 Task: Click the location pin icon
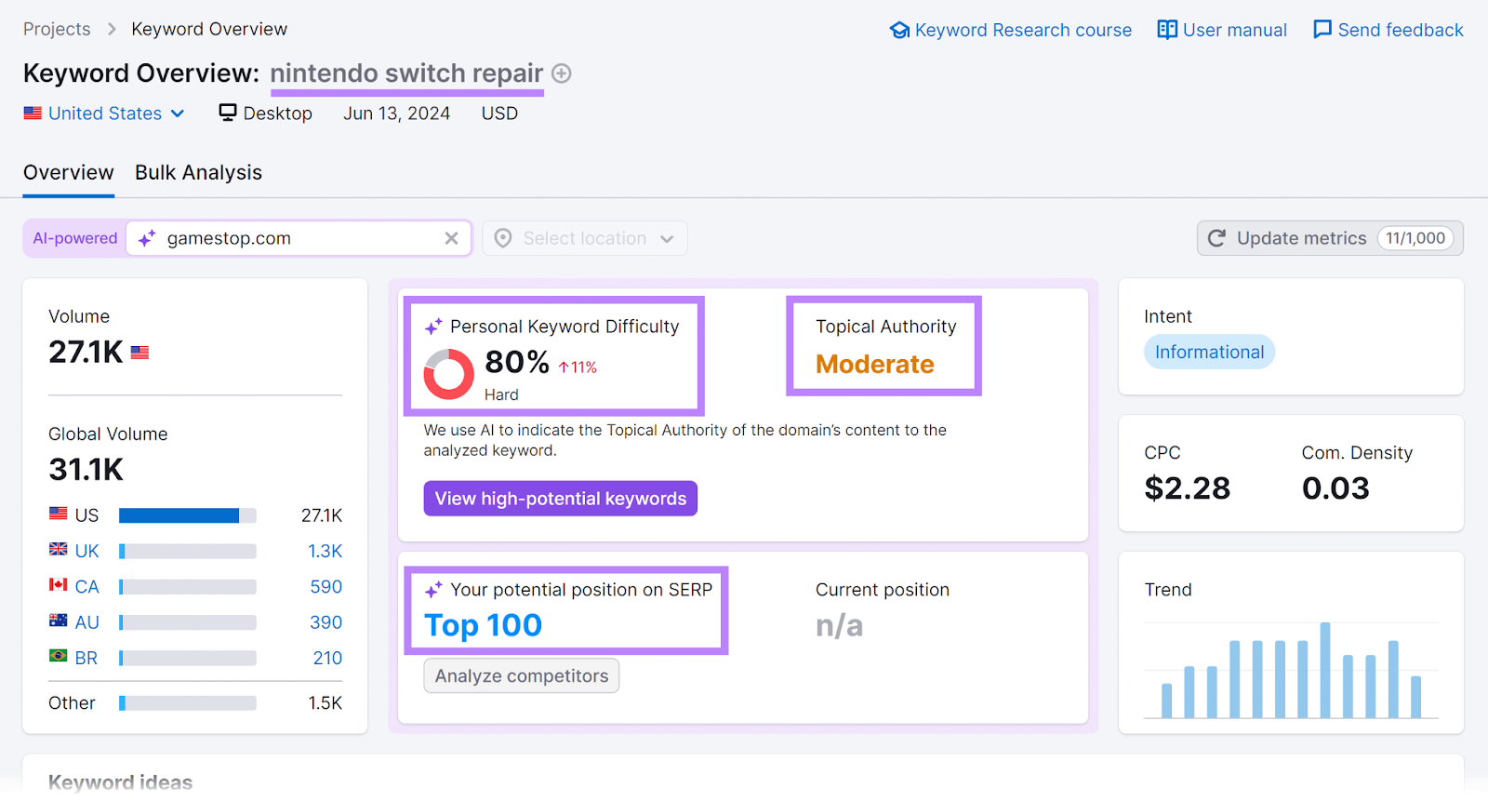click(502, 238)
